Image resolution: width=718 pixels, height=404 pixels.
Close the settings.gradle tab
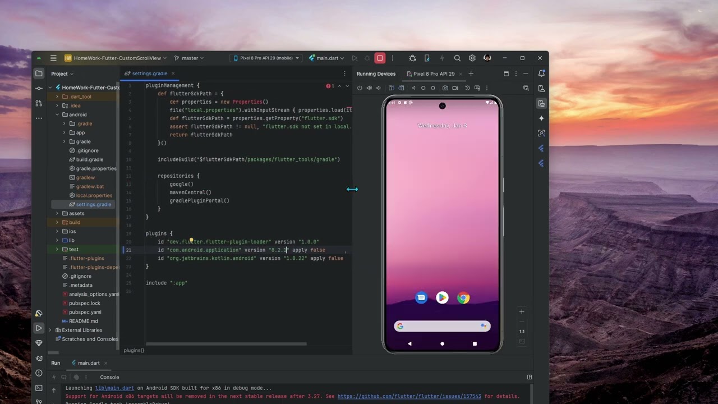pyautogui.click(x=173, y=74)
